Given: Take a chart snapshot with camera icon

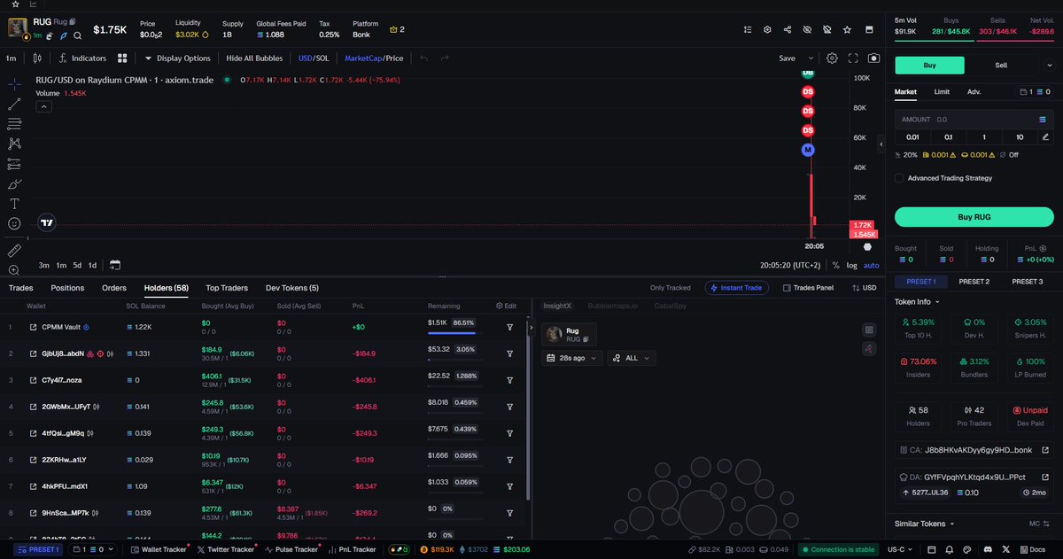Looking at the screenshot, I should [x=873, y=58].
